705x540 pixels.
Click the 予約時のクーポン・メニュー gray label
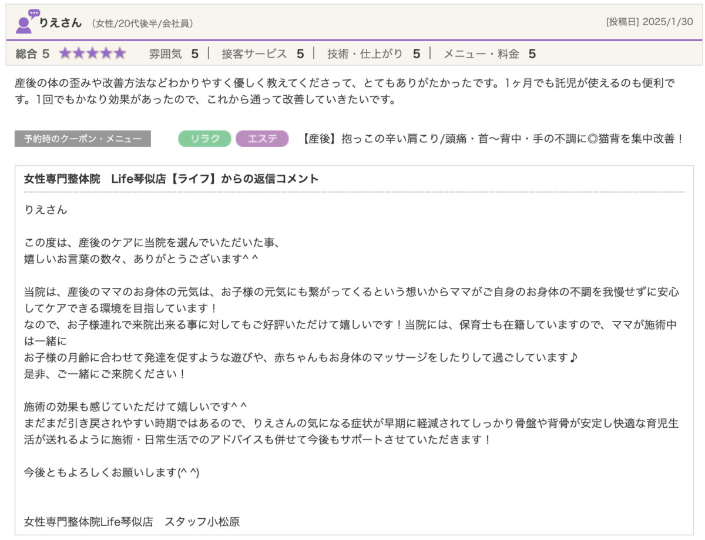pos(83,139)
